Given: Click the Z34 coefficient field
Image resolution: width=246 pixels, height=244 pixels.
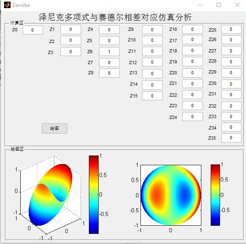Looking at the screenshot, I should pos(231,127).
